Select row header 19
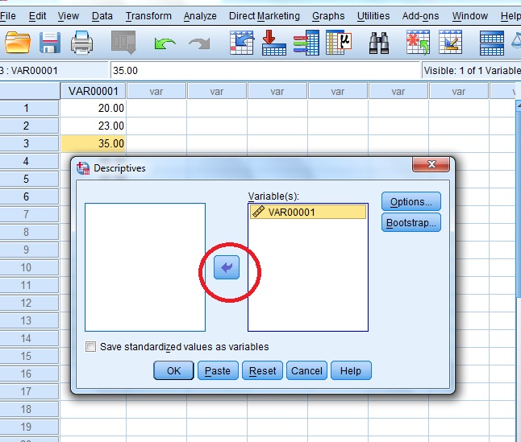This screenshot has height=442, width=521. pos(29,427)
